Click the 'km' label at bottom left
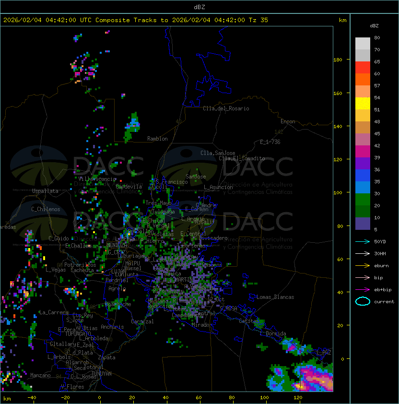Viewport: 399px width, 404px height. coord(7,399)
